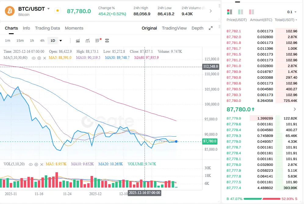Switch to the Moments tab
Viewport: 304px width, 204px height.
point(74,28)
